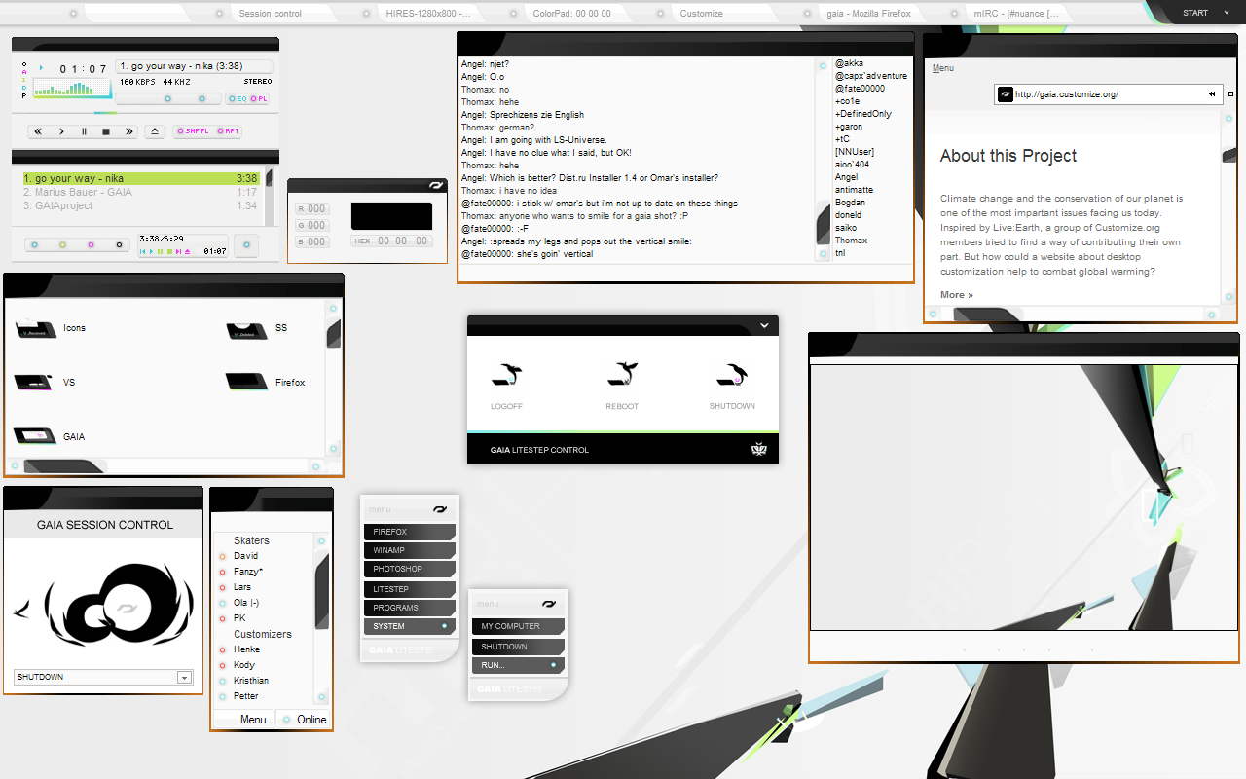Click the black color preview in ColorPad
This screenshot has width=1246, height=779.
click(x=391, y=216)
